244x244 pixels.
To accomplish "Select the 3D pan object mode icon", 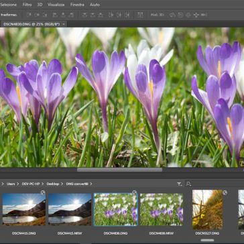I will click(x=188, y=15).
